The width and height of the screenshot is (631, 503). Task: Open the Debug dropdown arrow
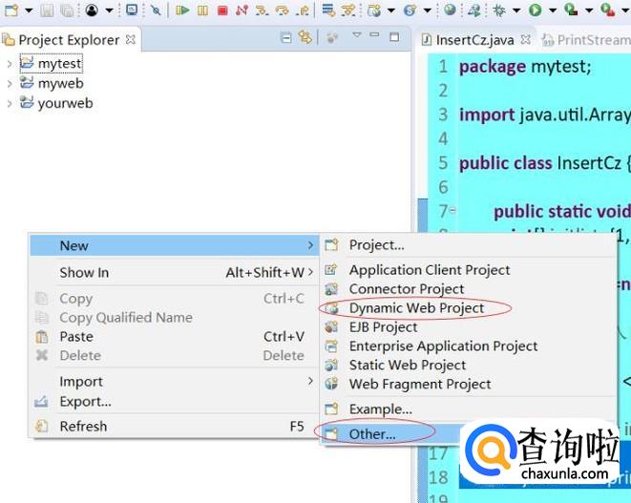[x=516, y=10]
